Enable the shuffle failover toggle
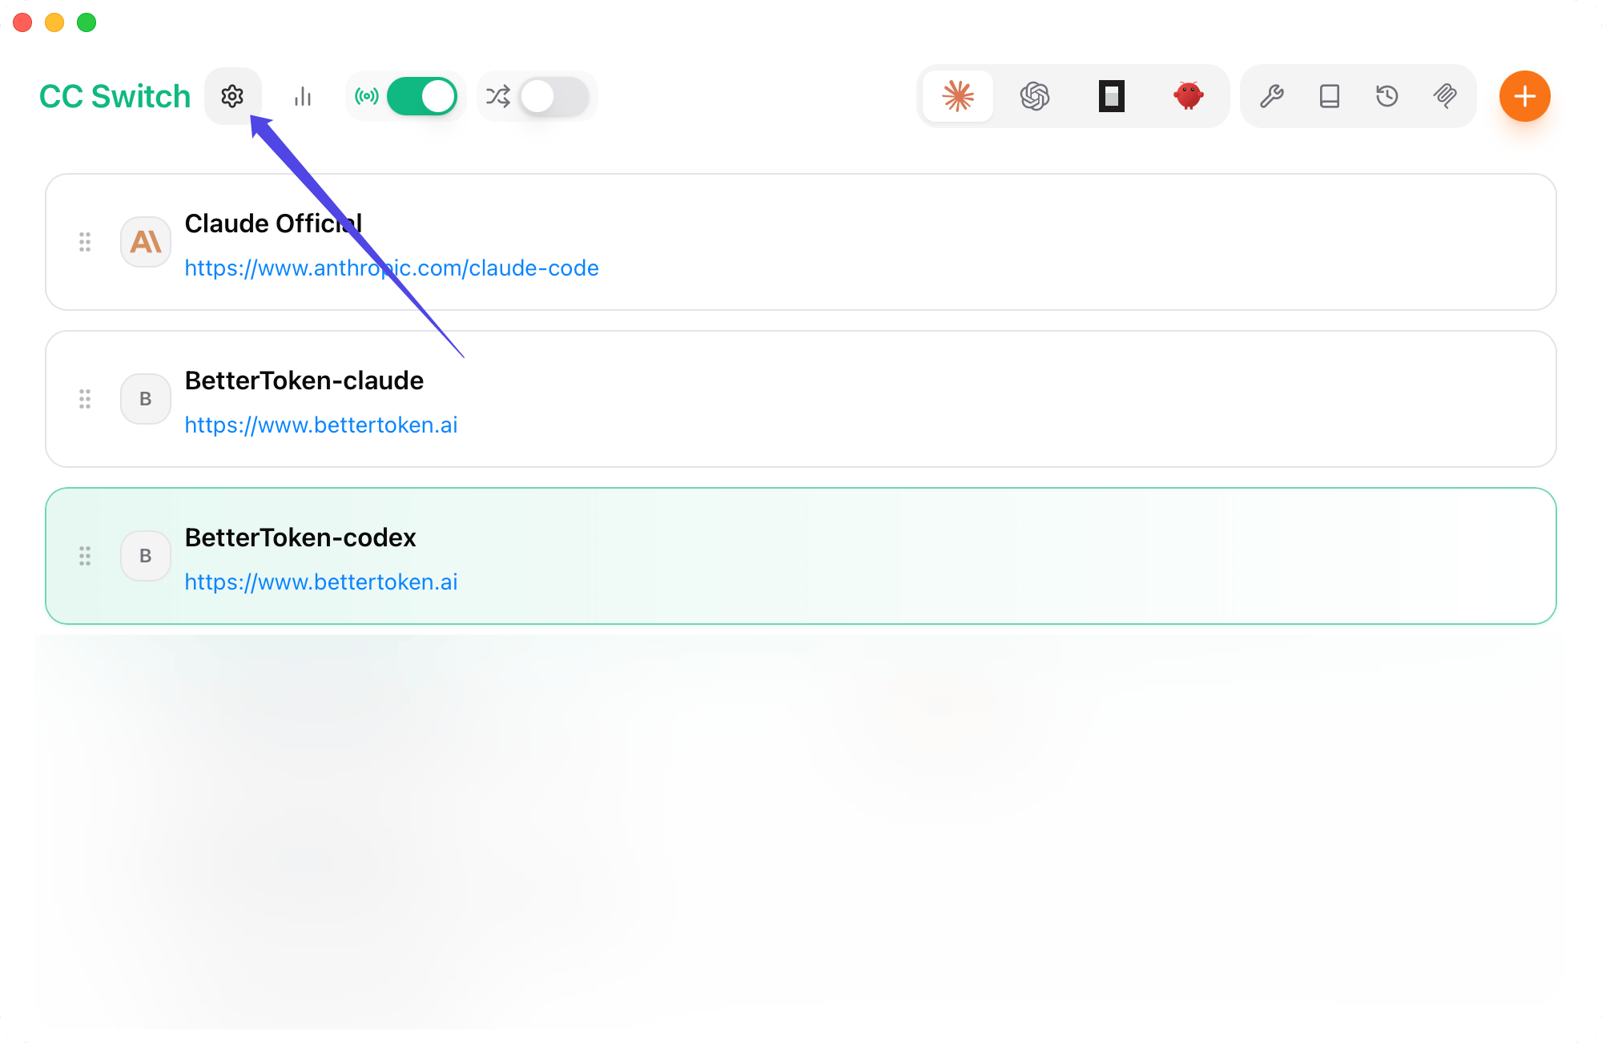This screenshot has width=1602, height=1043. pyautogui.click(x=553, y=96)
